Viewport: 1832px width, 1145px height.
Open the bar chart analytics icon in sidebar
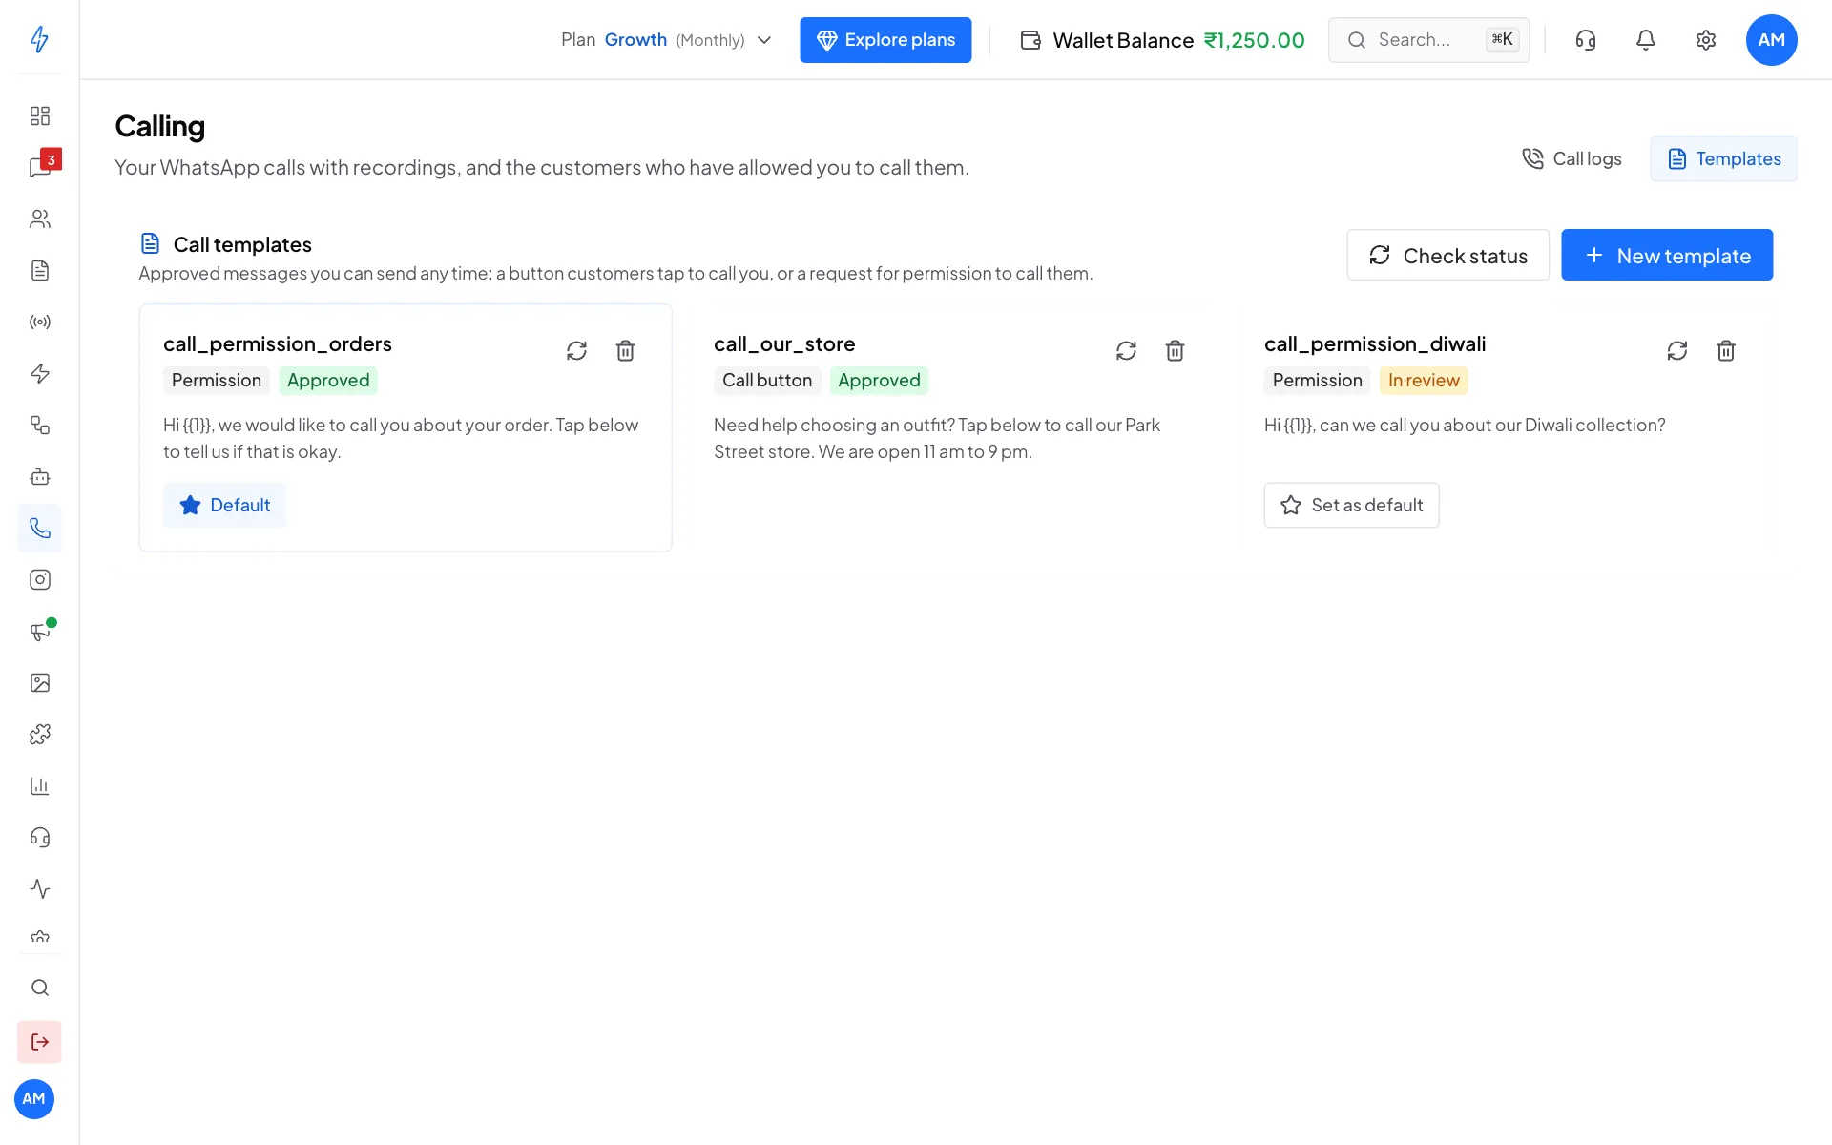tap(39, 785)
